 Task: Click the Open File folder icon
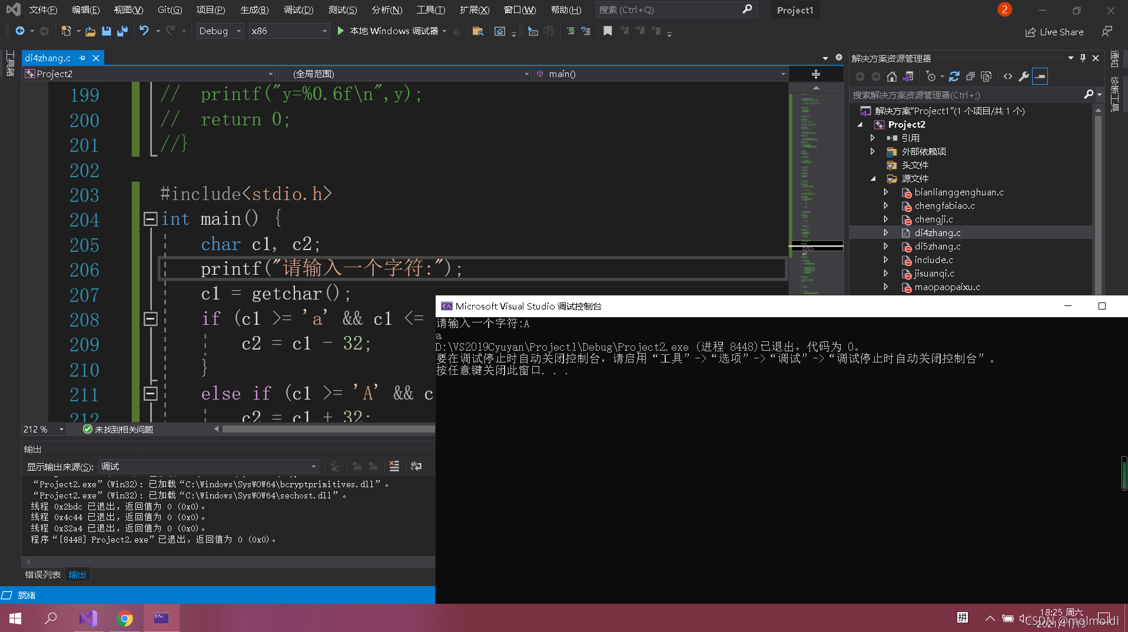[90, 31]
